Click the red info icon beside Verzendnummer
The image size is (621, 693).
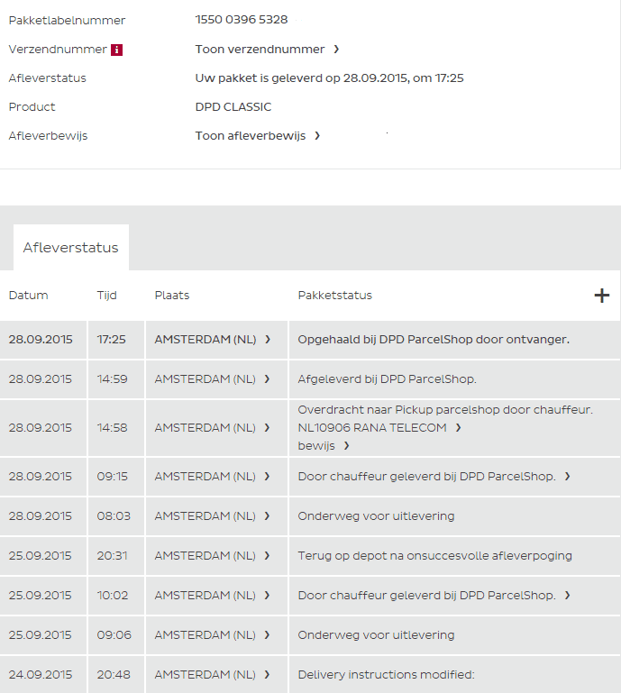(x=116, y=50)
